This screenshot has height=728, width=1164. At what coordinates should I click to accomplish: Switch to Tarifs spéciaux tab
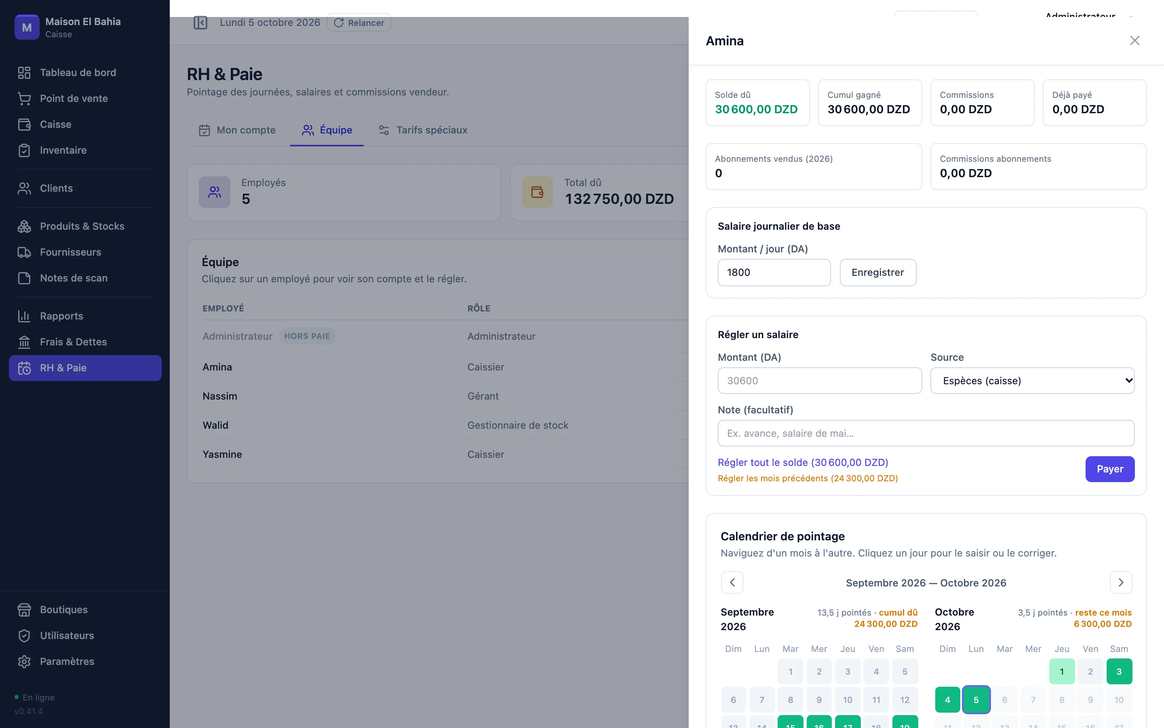(x=423, y=130)
